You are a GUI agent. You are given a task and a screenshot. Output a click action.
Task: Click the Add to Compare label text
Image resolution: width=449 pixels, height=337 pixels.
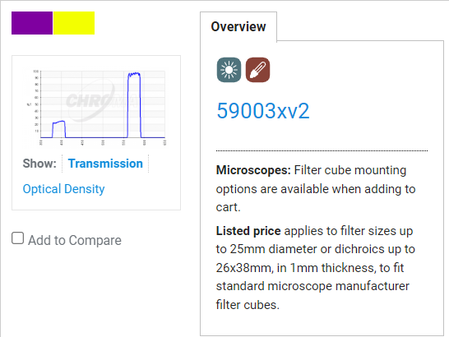coord(75,240)
